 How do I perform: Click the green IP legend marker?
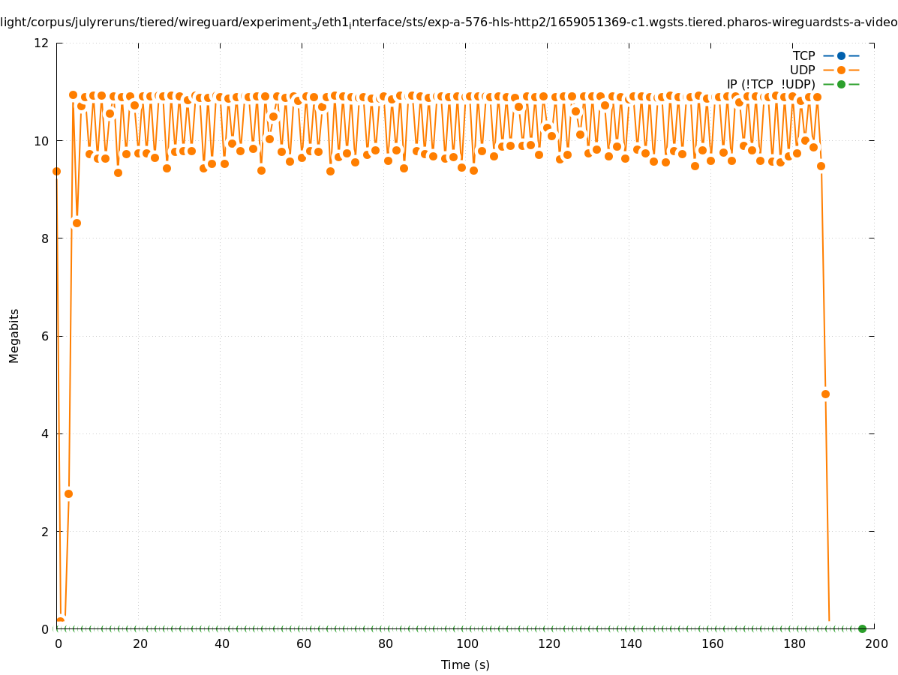(x=841, y=84)
